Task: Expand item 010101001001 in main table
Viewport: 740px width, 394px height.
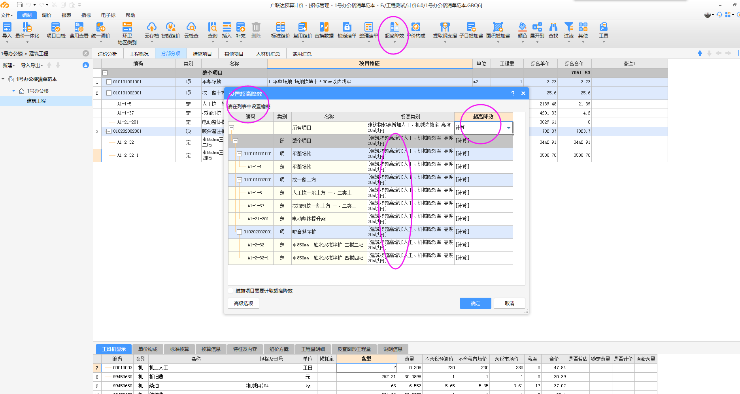Action: point(109,82)
